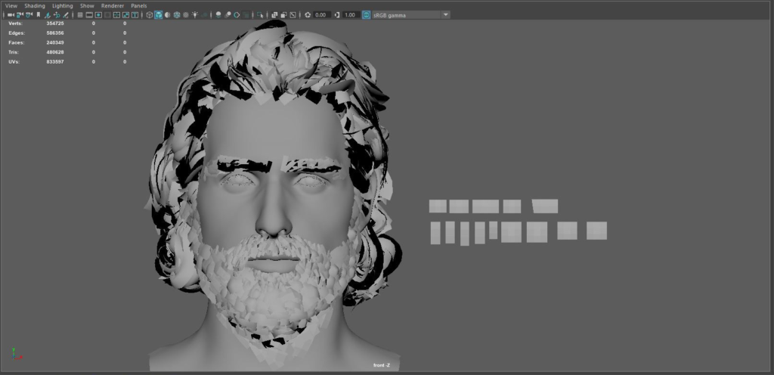Toggle the view transform button beside sRGB gamma
This screenshot has height=375, width=774.
[x=366, y=14]
